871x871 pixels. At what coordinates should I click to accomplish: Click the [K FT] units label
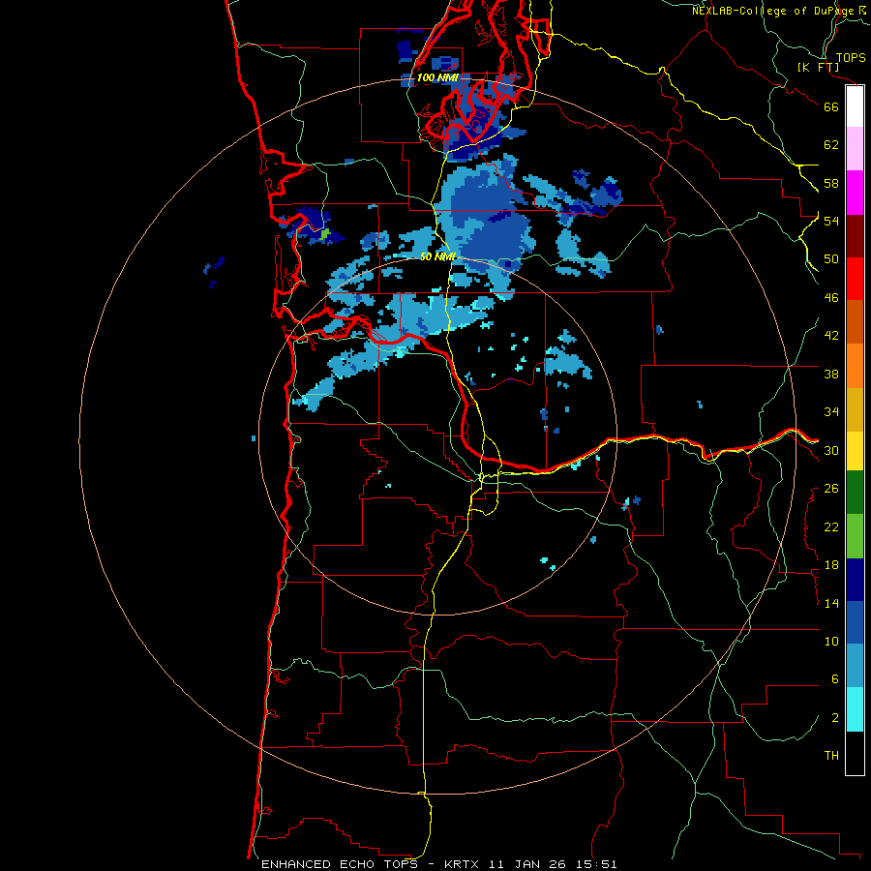tap(818, 68)
